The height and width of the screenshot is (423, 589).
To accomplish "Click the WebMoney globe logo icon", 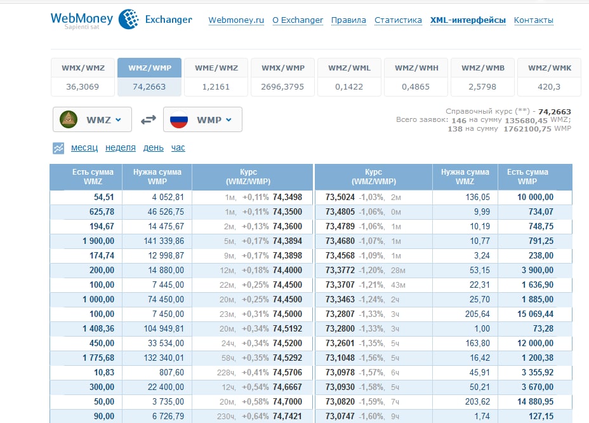I will (x=129, y=19).
